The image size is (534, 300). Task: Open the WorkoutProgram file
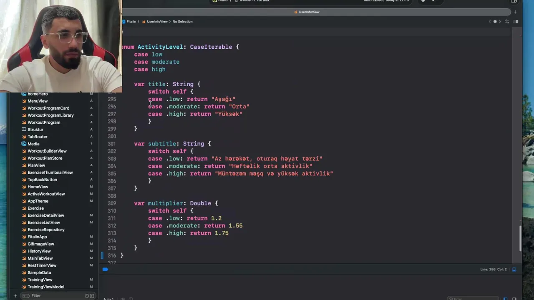[x=44, y=122]
